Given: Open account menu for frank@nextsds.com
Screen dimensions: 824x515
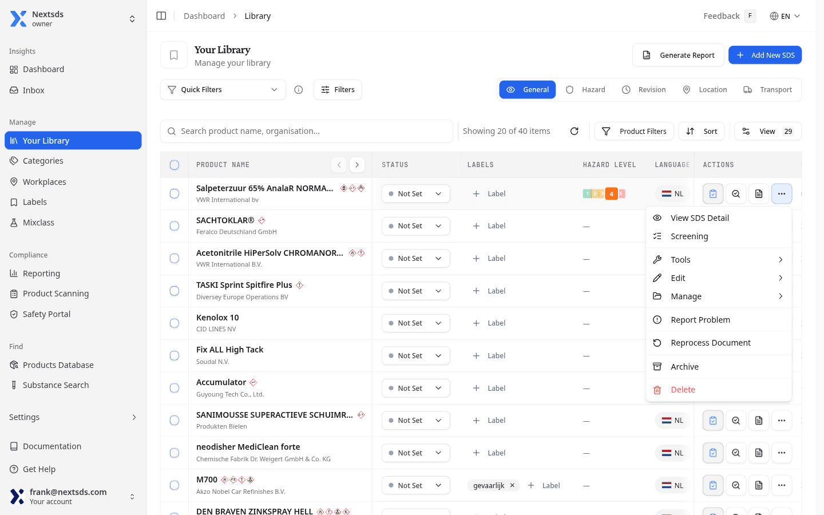Looking at the screenshot, I should 73,496.
